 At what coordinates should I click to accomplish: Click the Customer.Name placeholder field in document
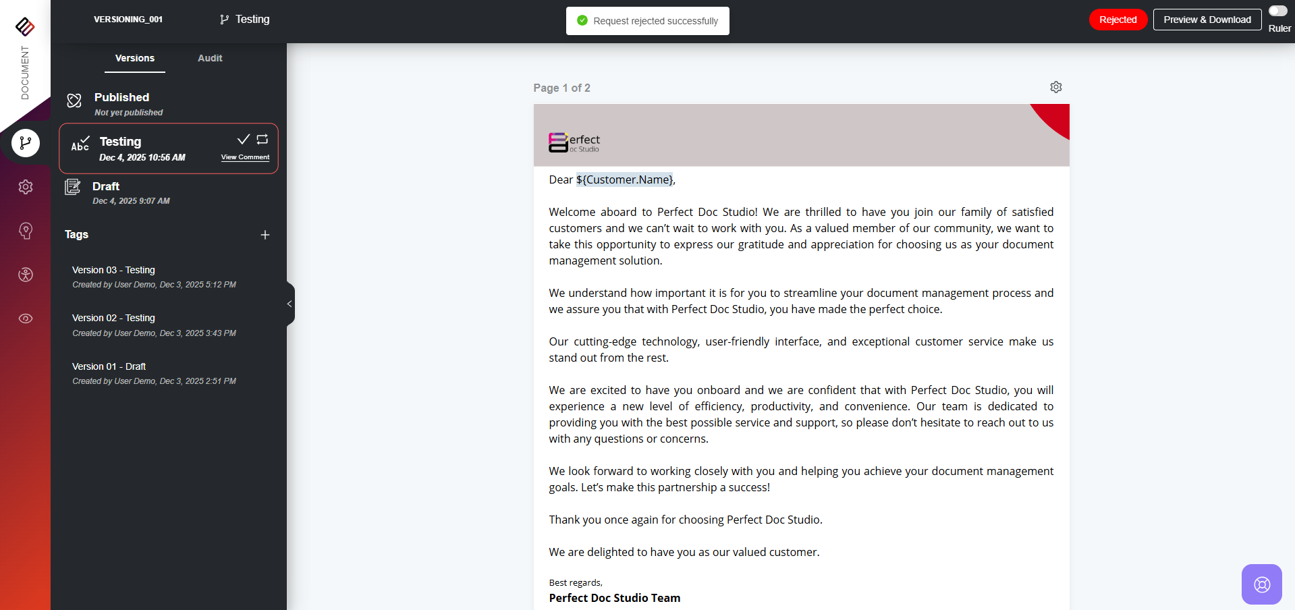(624, 179)
